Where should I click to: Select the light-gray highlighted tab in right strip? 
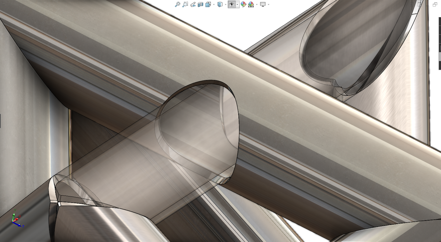click(x=439, y=56)
